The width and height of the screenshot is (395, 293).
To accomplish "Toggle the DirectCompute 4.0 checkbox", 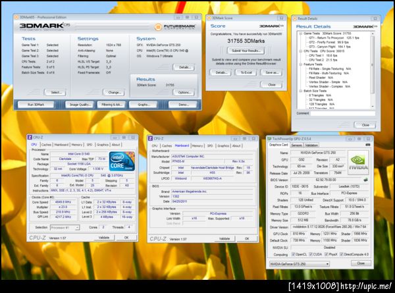I will (341, 254).
